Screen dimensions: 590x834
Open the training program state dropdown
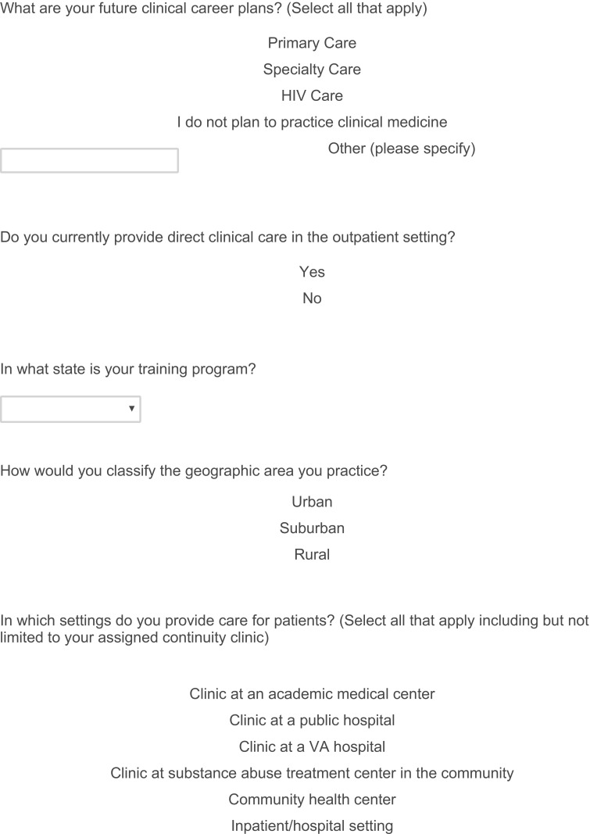(66, 409)
